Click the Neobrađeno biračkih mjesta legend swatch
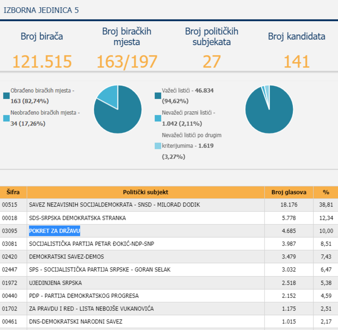The width and height of the screenshot is (338, 330). click(6, 118)
